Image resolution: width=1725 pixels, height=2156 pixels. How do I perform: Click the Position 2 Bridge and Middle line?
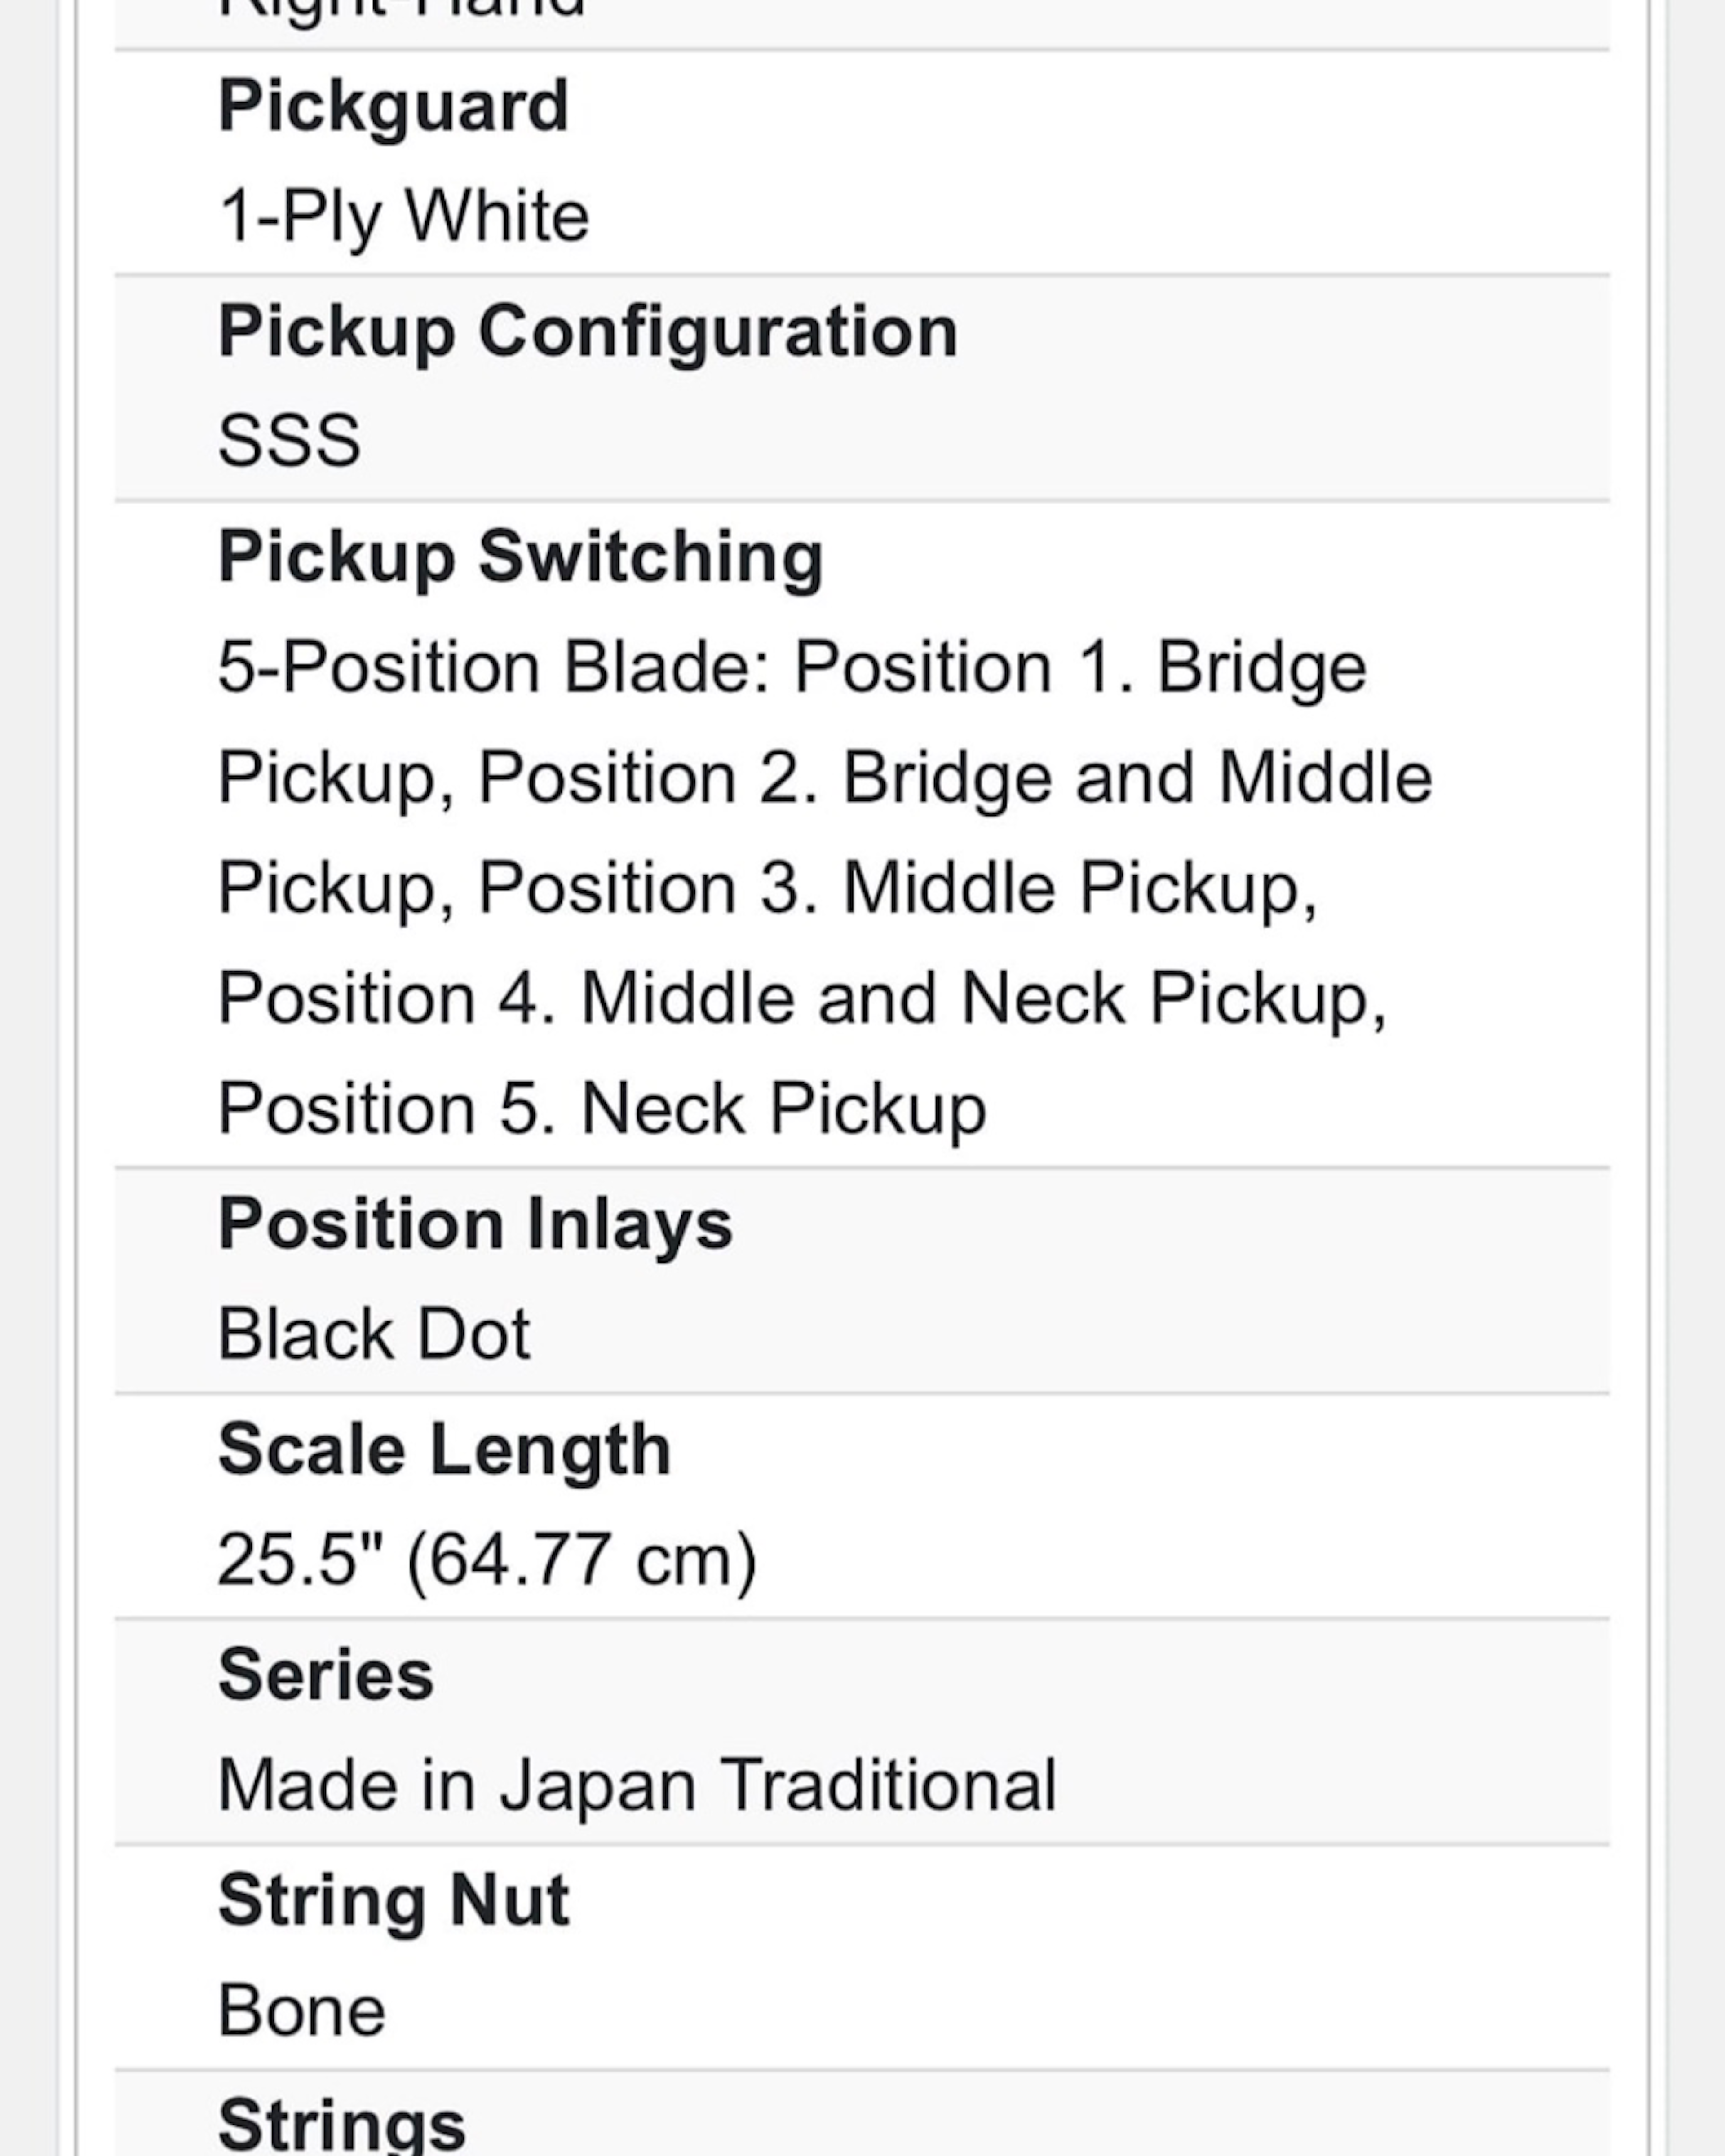pos(824,778)
